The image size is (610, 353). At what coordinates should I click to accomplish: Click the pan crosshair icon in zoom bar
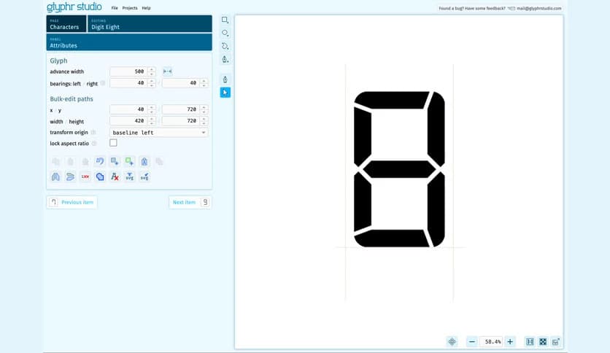[452, 342]
